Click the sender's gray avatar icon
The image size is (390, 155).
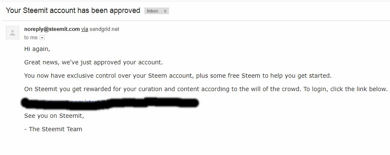pyautogui.click(x=13, y=33)
